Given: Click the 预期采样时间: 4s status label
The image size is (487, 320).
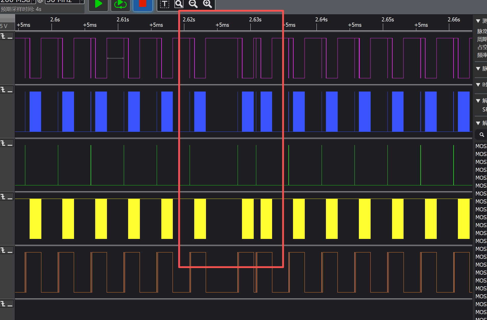Looking at the screenshot, I should click(x=21, y=9).
